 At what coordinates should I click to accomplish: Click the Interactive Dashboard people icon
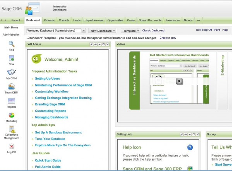pyautogui.click(x=33, y=9)
